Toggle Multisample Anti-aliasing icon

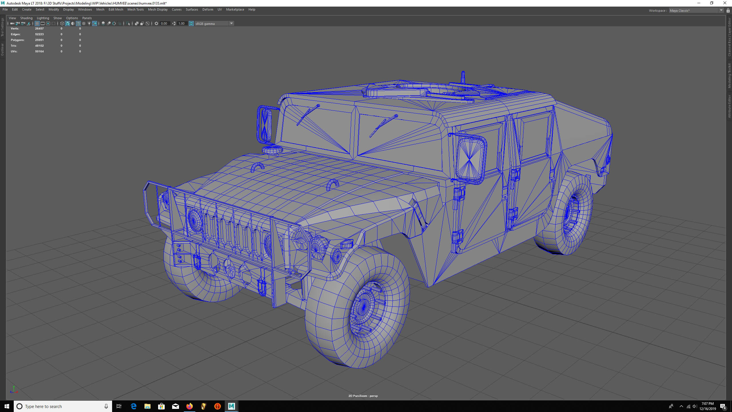point(114,23)
